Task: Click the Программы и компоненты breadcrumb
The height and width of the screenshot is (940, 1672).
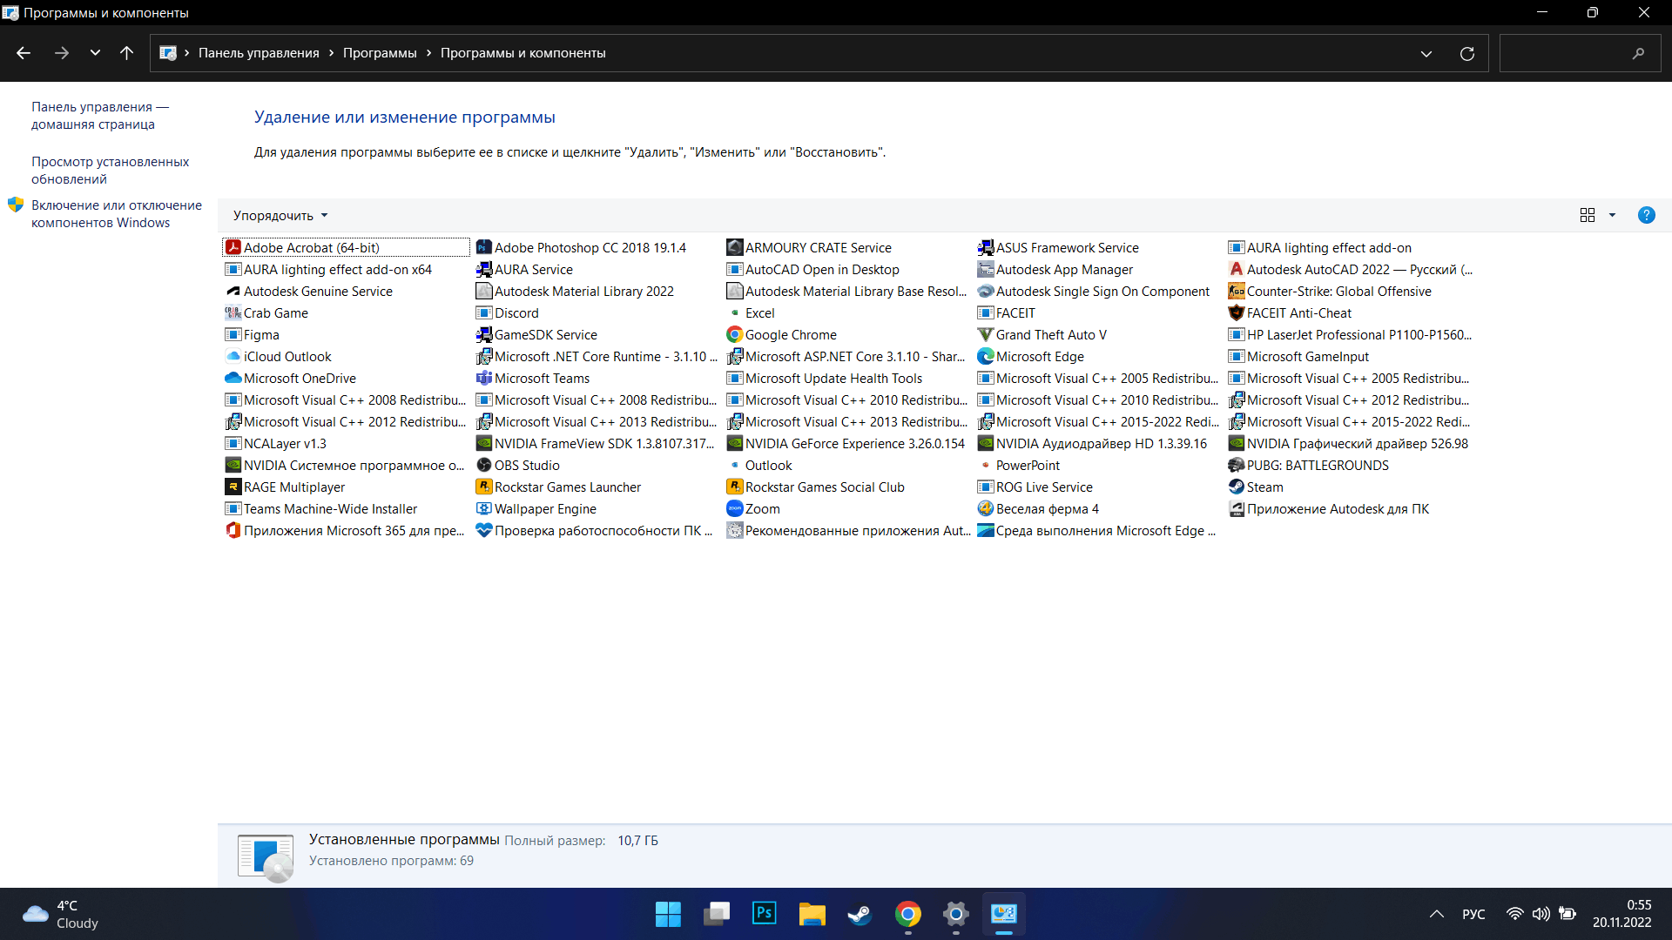Action: click(x=523, y=53)
